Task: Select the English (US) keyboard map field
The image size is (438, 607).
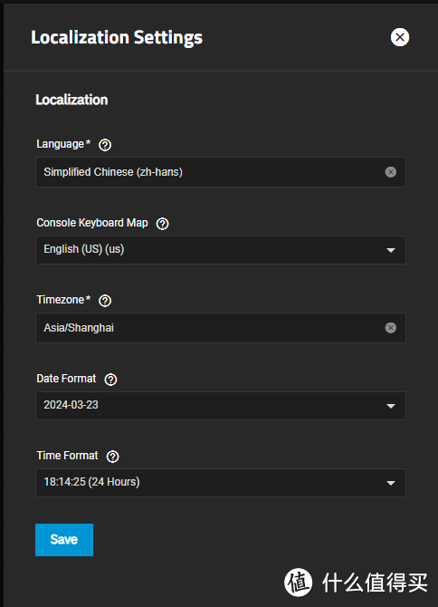Action: pos(221,250)
